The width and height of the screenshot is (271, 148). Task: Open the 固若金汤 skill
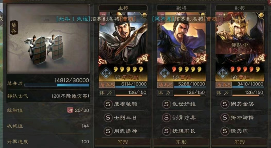(237, 104)
